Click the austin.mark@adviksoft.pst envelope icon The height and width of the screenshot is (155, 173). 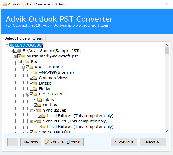coord(23,56)
